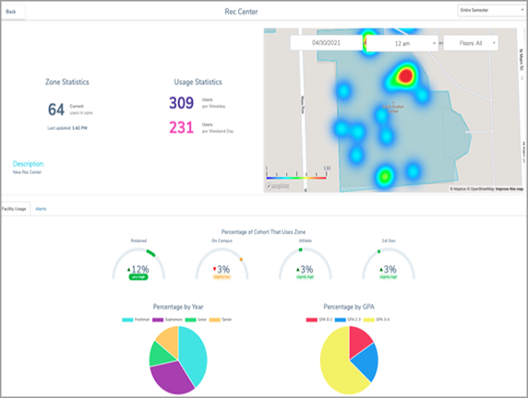This screenshot has width=528, height=398.
Task: Toggle the Senior legend swatch
Action: (215, 320)
